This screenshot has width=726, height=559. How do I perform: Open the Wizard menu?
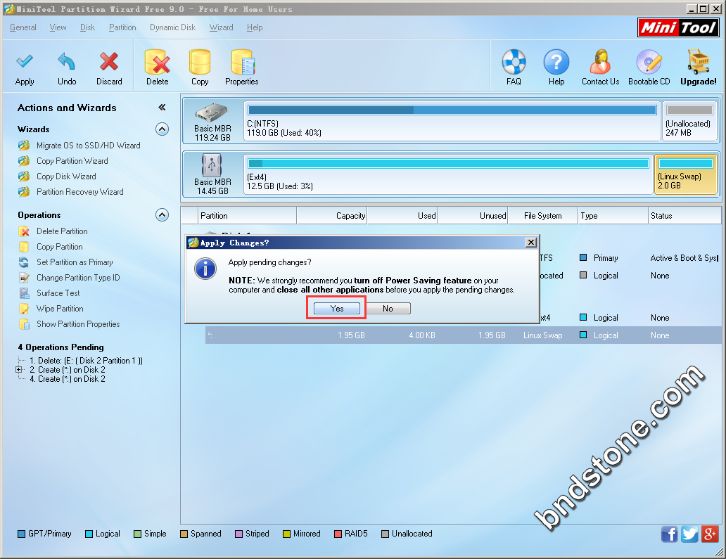(222, 27)
